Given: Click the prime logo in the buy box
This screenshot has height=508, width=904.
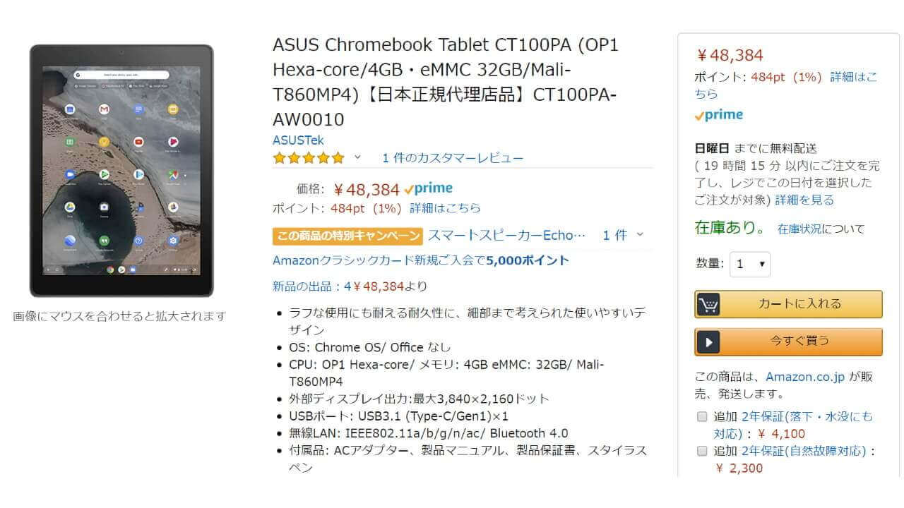Looking at the screenshot, I should pos(719,115).
